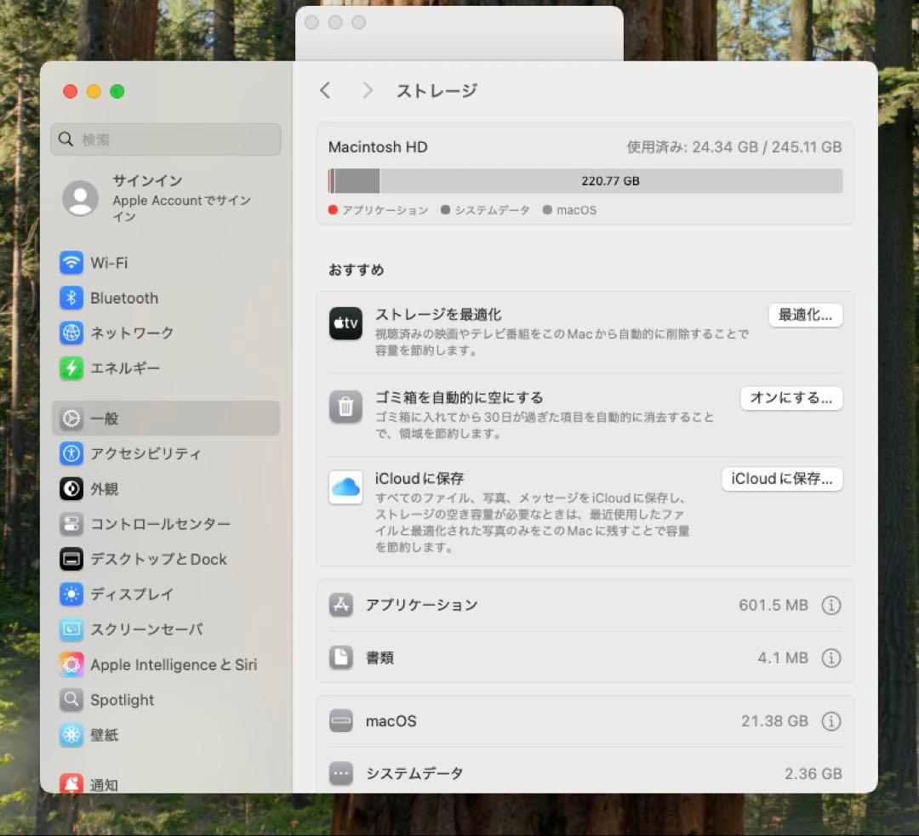Show info for システムデータ storage
The image size is (919, 836).
click(x=831, y=773)
